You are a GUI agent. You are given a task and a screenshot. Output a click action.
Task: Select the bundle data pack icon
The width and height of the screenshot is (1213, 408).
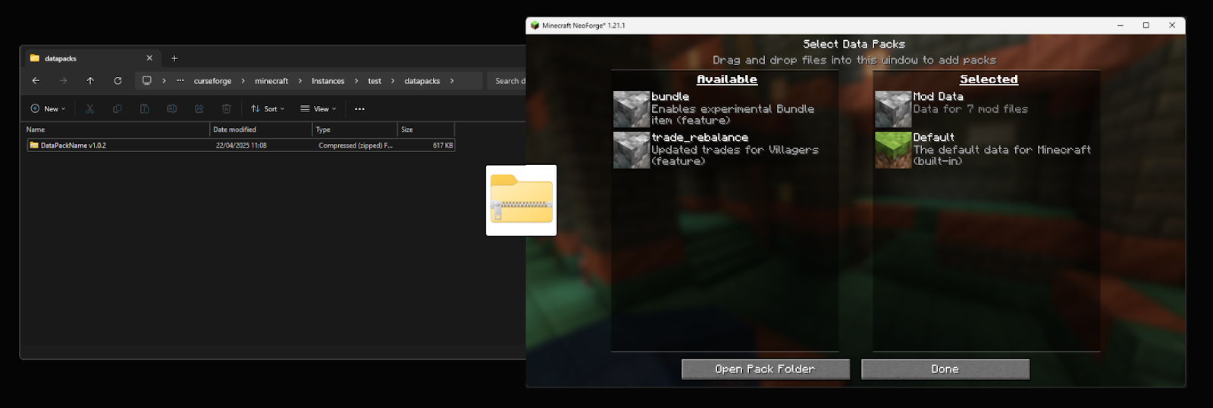click(x=632, y=109)
